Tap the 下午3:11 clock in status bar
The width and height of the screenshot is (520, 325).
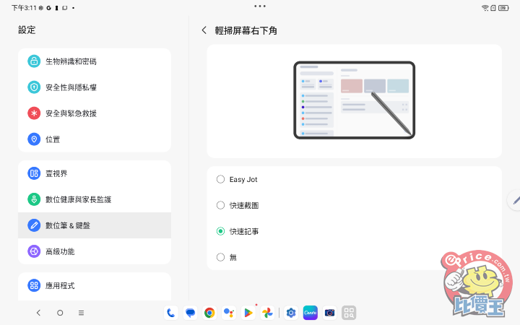coord(24,8)
